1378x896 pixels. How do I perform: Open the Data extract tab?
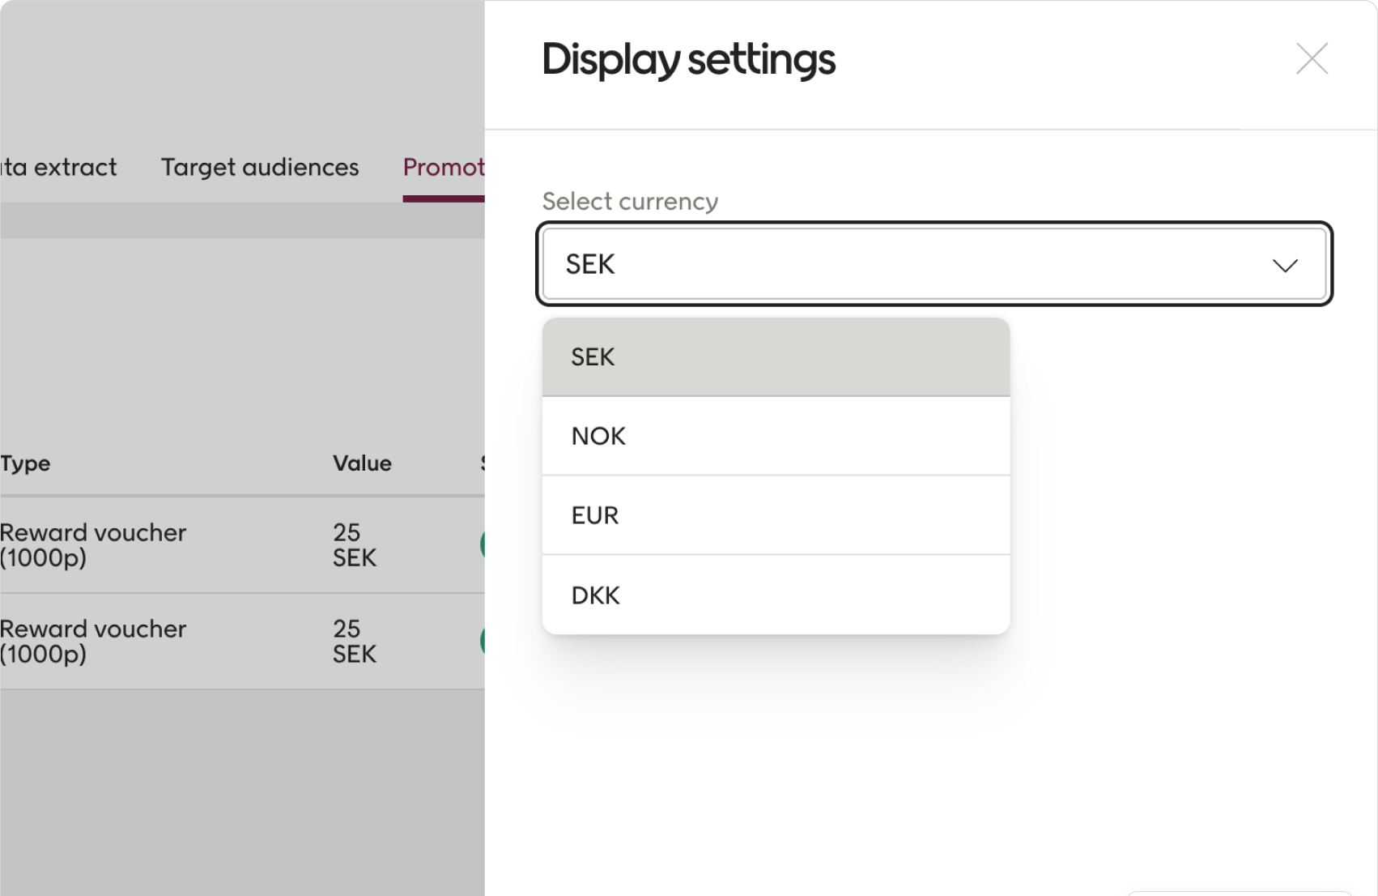tap(58, 168)
